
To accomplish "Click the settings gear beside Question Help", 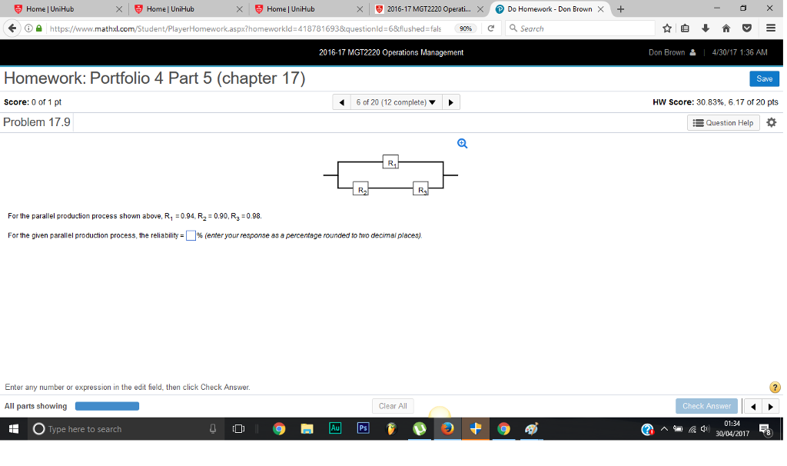I will click(x=771, y=121).
